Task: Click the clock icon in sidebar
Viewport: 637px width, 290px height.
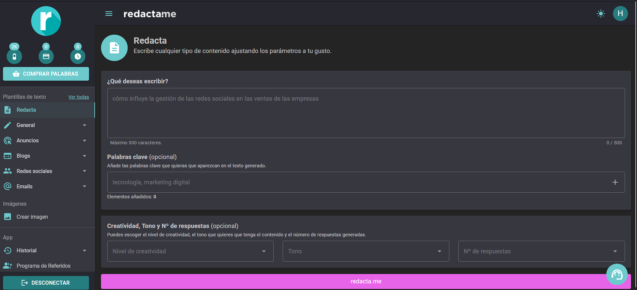Action: [78, 56]
